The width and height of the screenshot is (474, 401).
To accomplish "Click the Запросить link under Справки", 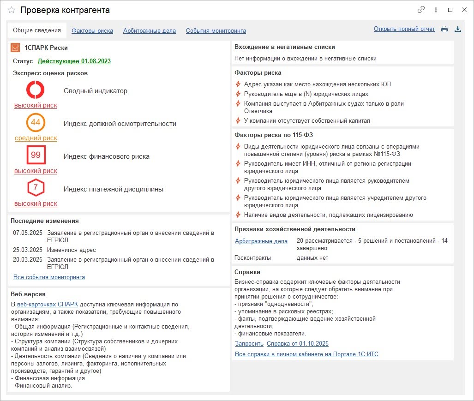I will [x=249, y=344].
